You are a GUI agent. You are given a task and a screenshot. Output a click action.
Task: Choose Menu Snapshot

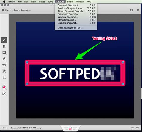76,20
